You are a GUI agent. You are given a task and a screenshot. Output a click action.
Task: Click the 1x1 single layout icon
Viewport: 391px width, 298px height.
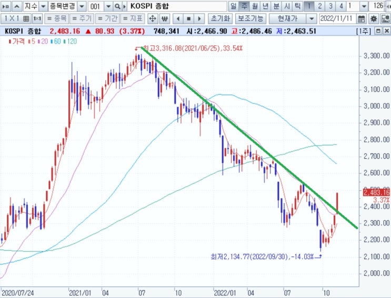click(x=37, y=19)
